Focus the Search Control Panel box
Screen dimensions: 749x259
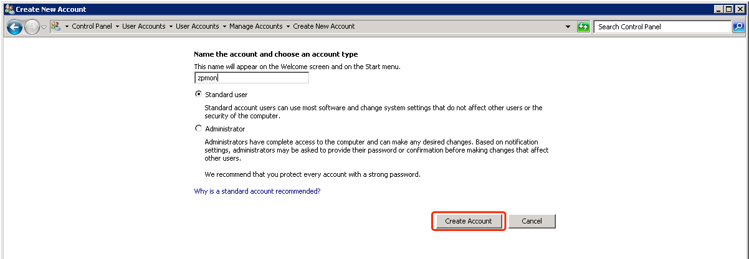click(662, 27)
